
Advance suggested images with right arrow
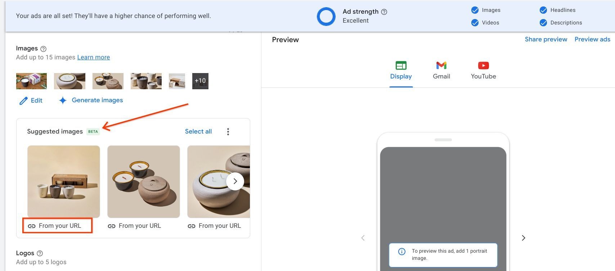235,181
